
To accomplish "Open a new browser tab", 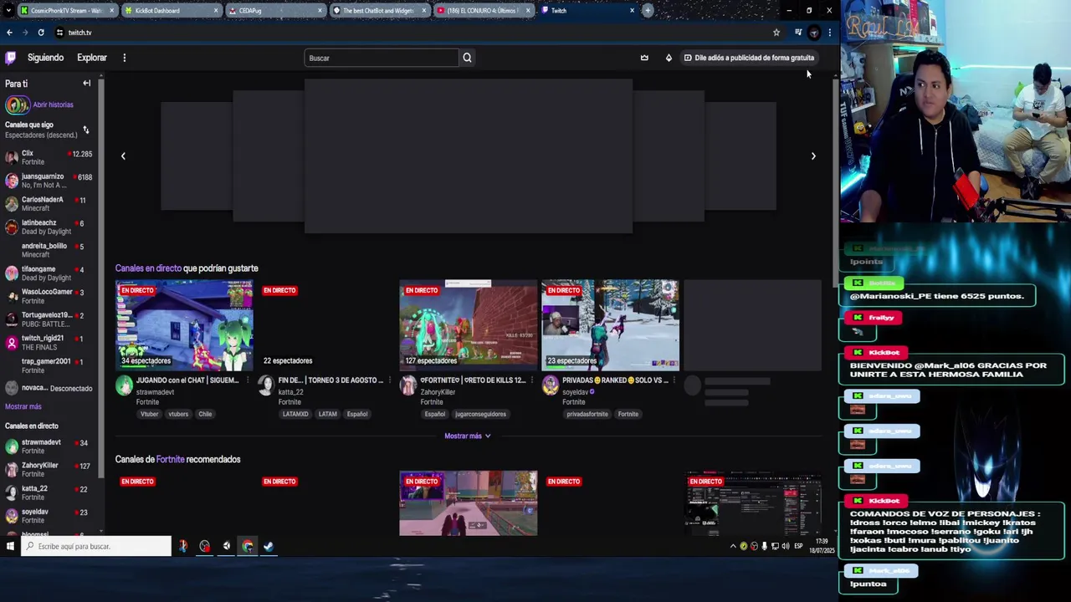I will coord(648,11).
